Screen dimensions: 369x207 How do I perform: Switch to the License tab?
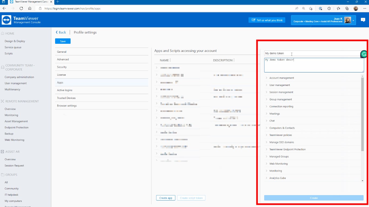point(102,75)
